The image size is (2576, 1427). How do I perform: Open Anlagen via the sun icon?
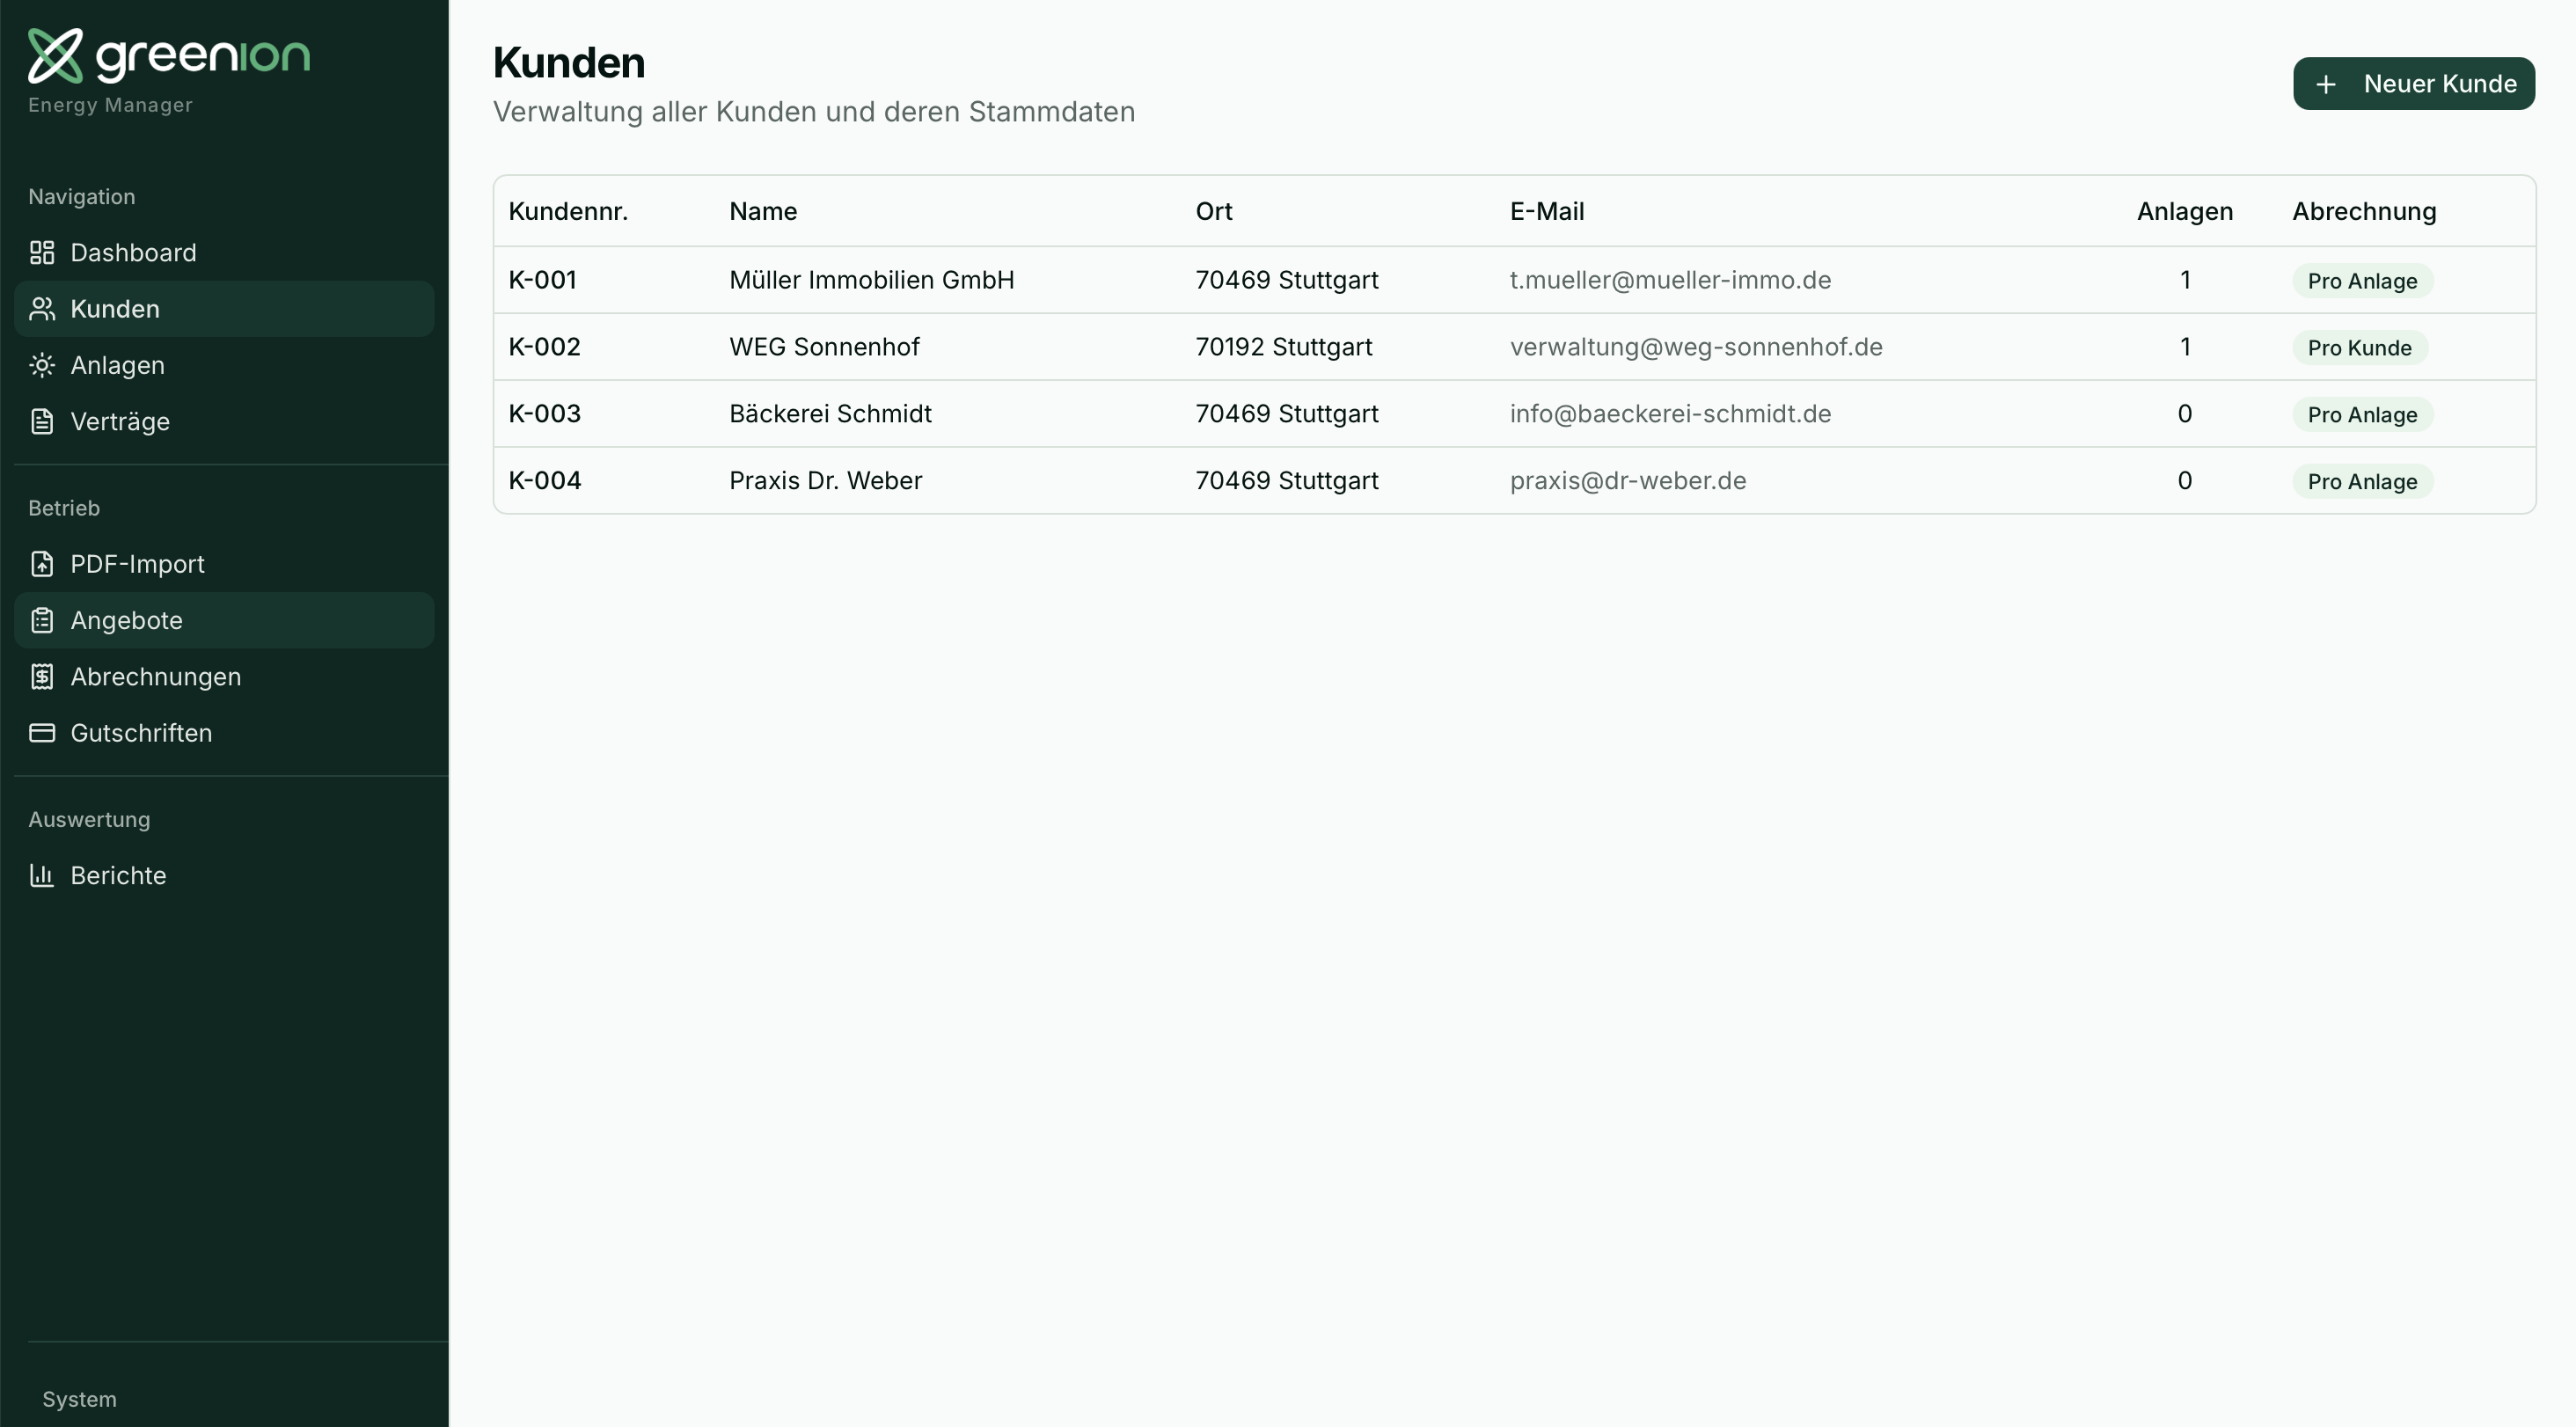pos(42,365)
